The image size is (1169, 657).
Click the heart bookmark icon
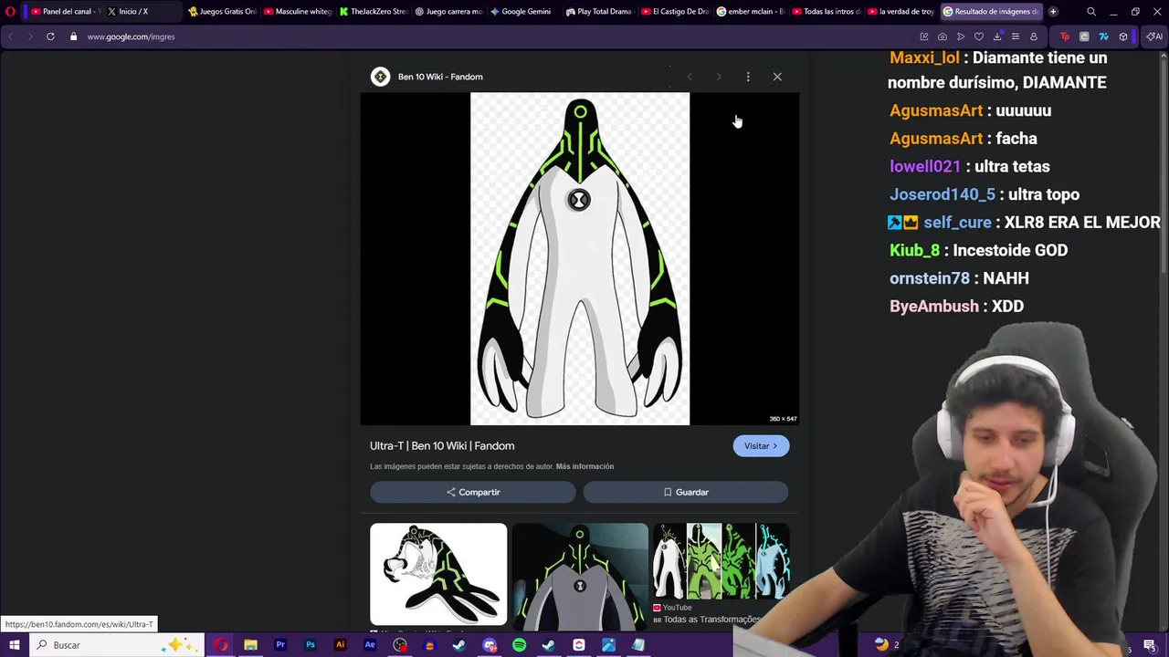(x=979, y=36)
